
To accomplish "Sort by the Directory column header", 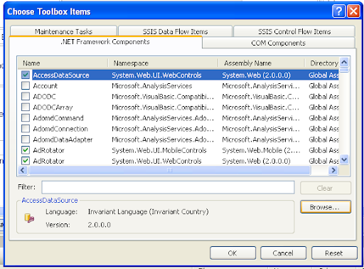I will point(322,63).
